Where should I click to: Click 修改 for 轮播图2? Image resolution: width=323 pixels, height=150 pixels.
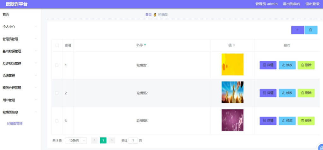point(287,93)
